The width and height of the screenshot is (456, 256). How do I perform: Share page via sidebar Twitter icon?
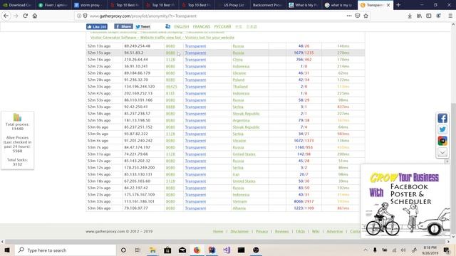[442, 129]
